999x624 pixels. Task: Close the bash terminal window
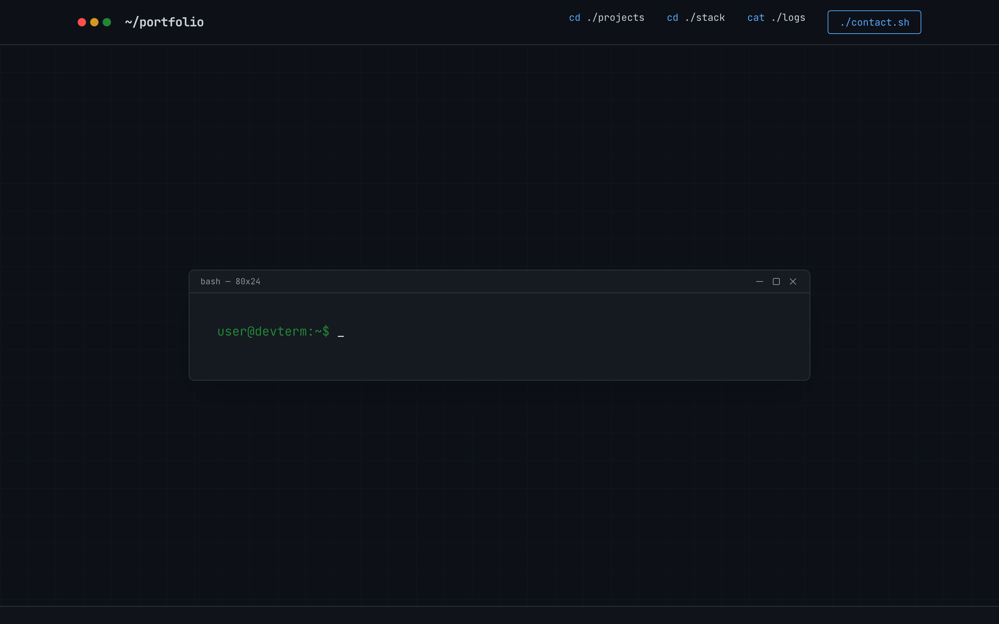(793, 281)
